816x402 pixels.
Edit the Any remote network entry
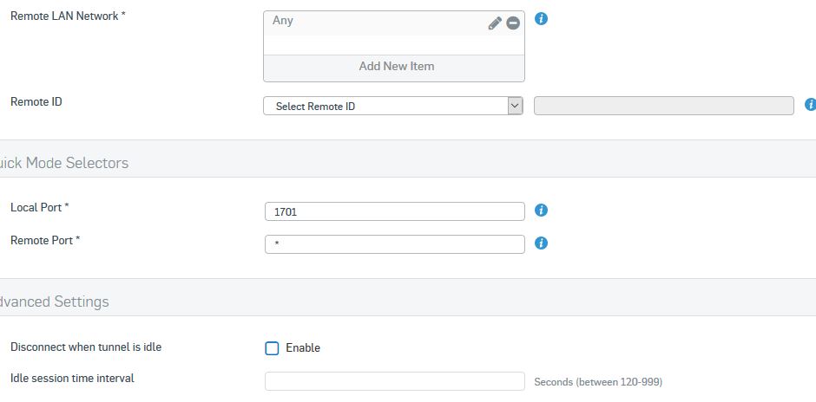pyautogui.click(x=495, y=23)
